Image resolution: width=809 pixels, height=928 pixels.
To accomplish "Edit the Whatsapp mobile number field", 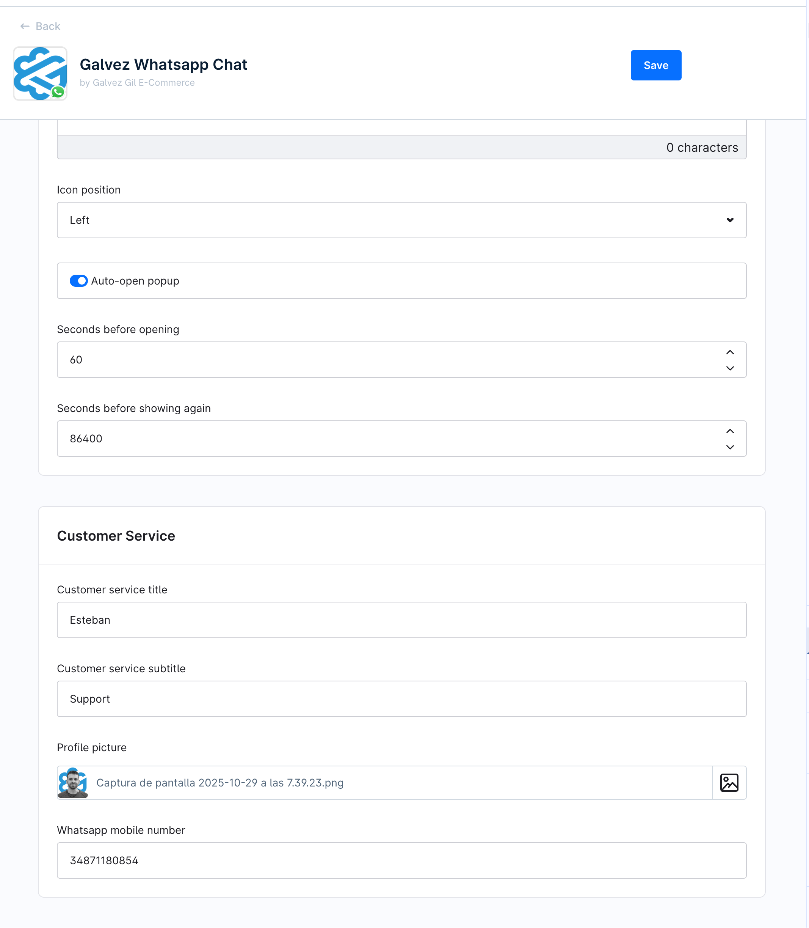I will coord(401,860).
